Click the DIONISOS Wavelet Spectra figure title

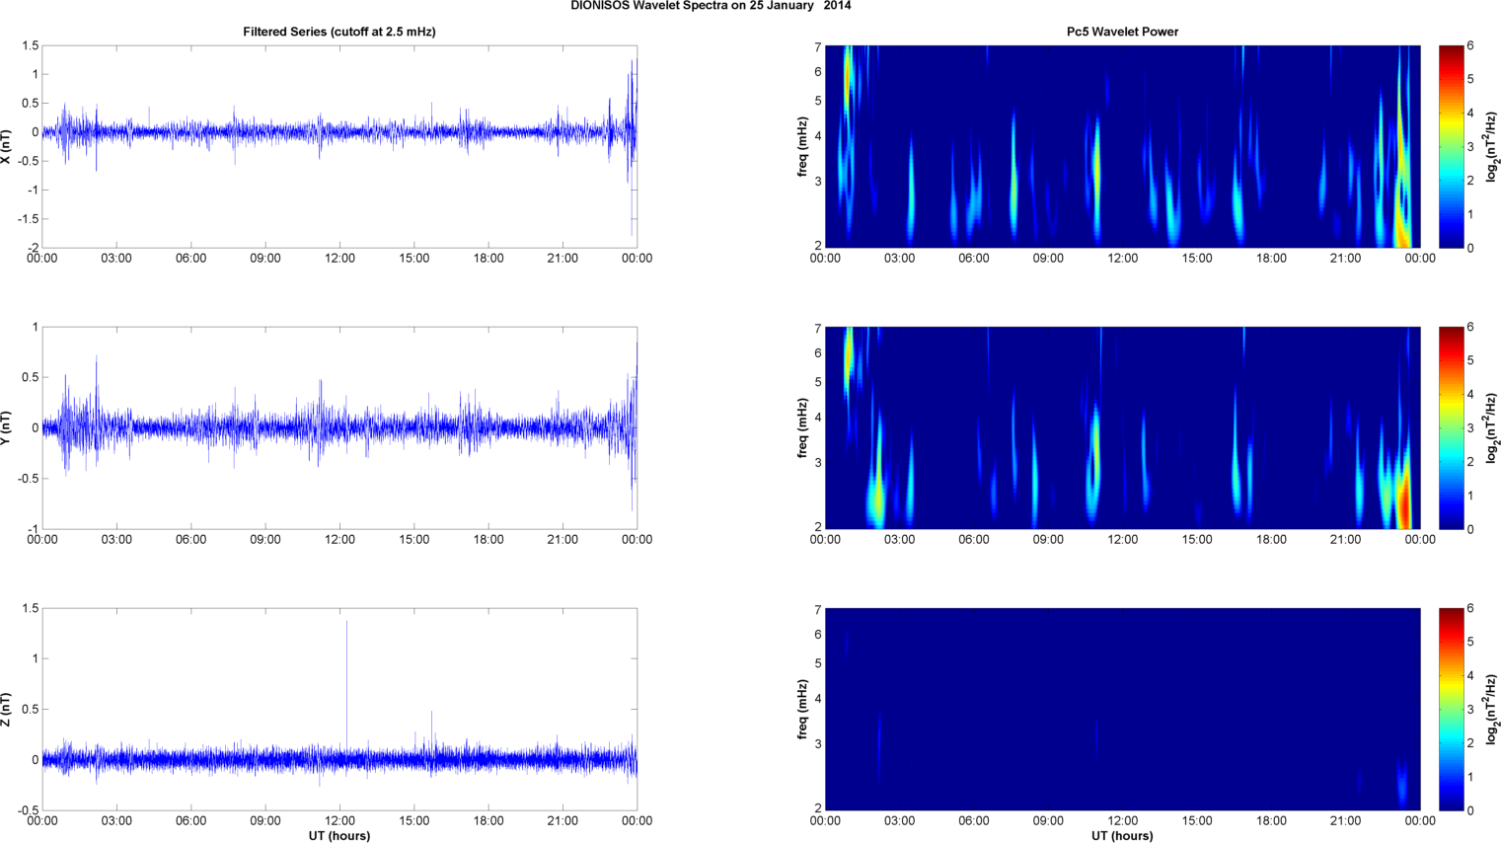711,6
